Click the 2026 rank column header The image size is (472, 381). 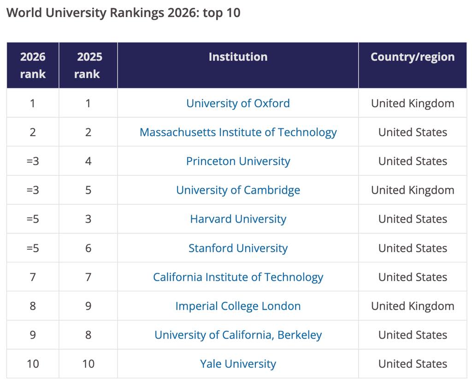point(33,65)
